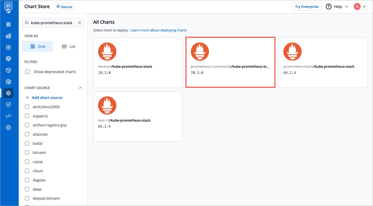
Task: Click the Help question mark icon
Action: click(x=329, y=7)
